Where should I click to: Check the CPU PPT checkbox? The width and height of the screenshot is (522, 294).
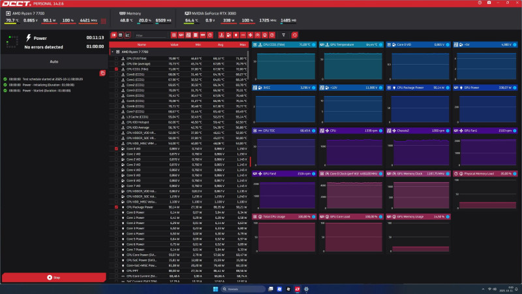tap(116, 270)
